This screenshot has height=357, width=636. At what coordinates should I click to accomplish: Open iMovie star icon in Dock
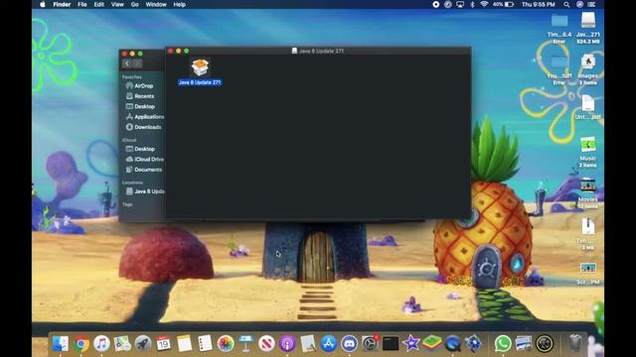pyautogui.click(x=411, y=344)
